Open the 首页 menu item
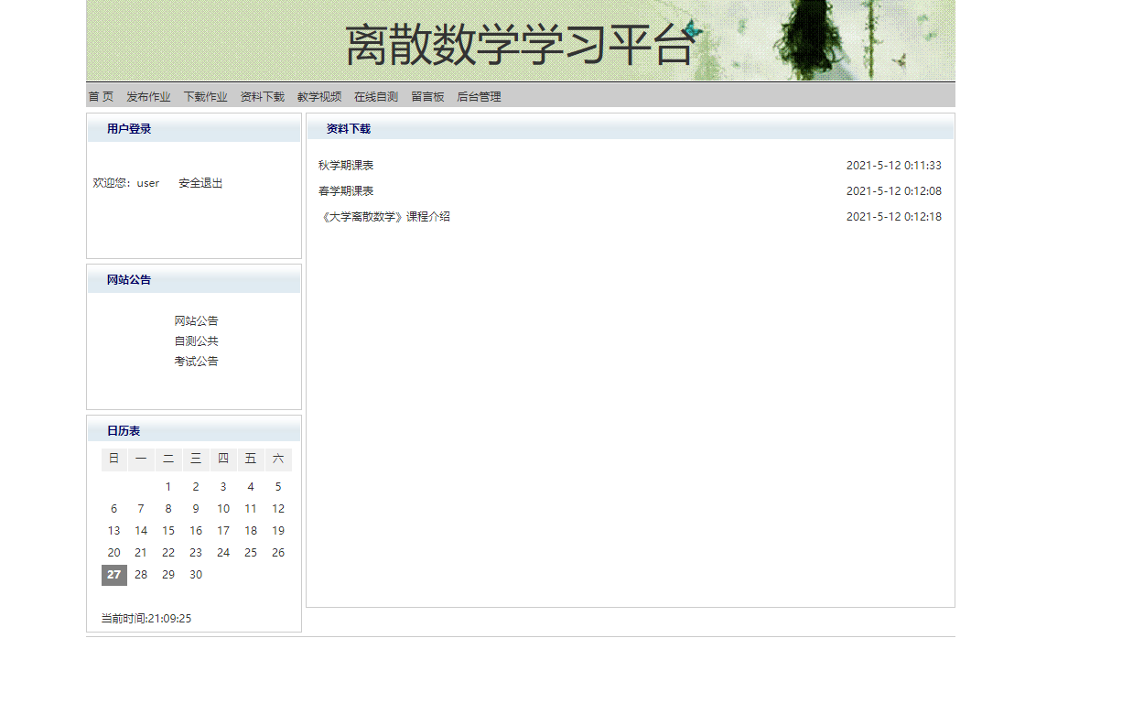This screenshot has height=714, width=1133. (100, 96)
